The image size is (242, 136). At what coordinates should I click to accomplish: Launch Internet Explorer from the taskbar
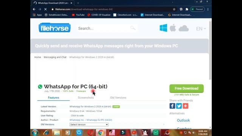click(46, 133)
